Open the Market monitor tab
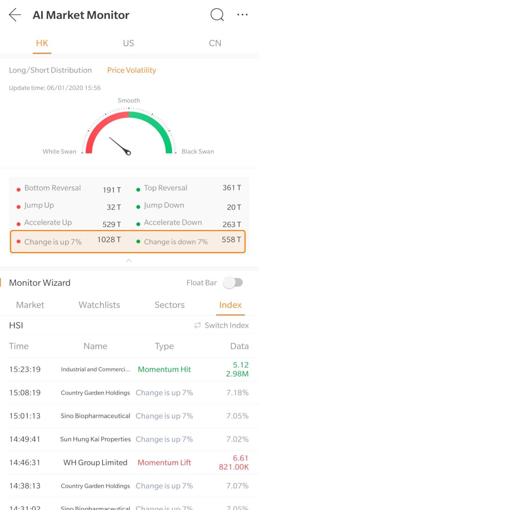 [x=30, y=305]
